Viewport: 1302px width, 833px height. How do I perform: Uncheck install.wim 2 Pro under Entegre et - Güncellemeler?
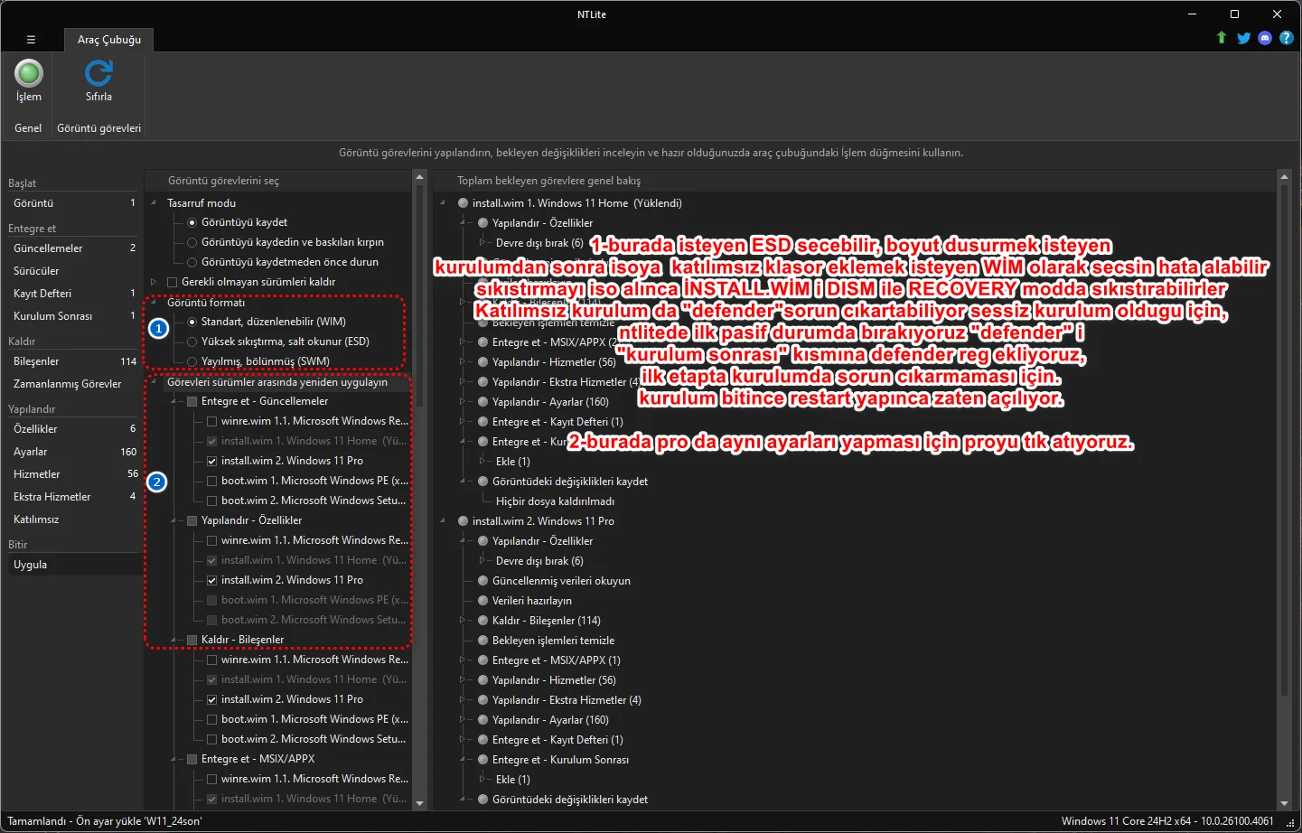tap(211, 461)
